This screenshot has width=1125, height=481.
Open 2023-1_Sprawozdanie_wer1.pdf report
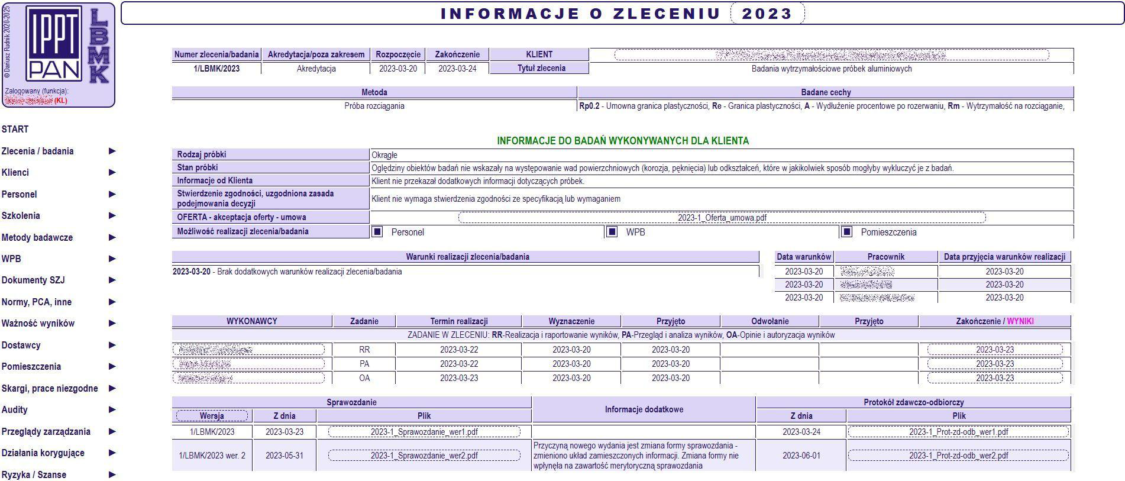click(x=424, y=432)
